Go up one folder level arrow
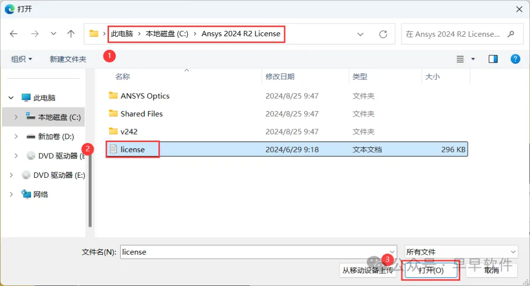Viewport: 530px width, 286px height. 71,34
